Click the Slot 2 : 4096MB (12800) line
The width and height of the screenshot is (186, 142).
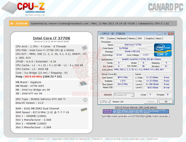point(31,123)
